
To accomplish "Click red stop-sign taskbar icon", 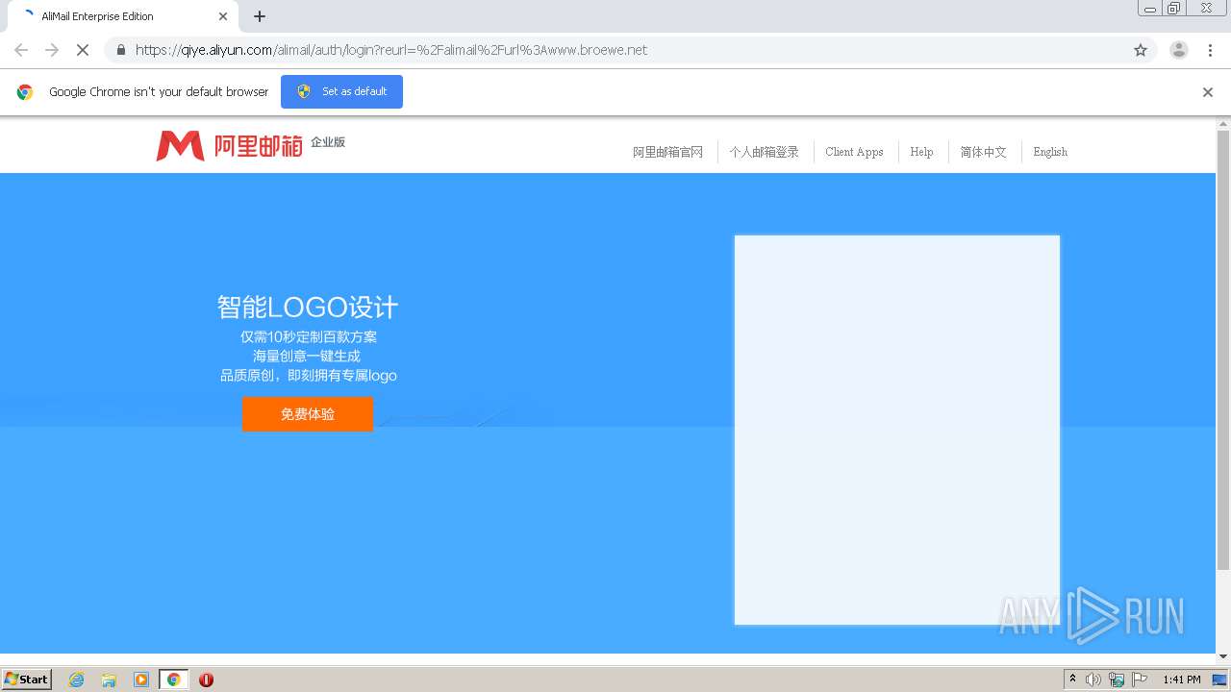I will [206, 680].
